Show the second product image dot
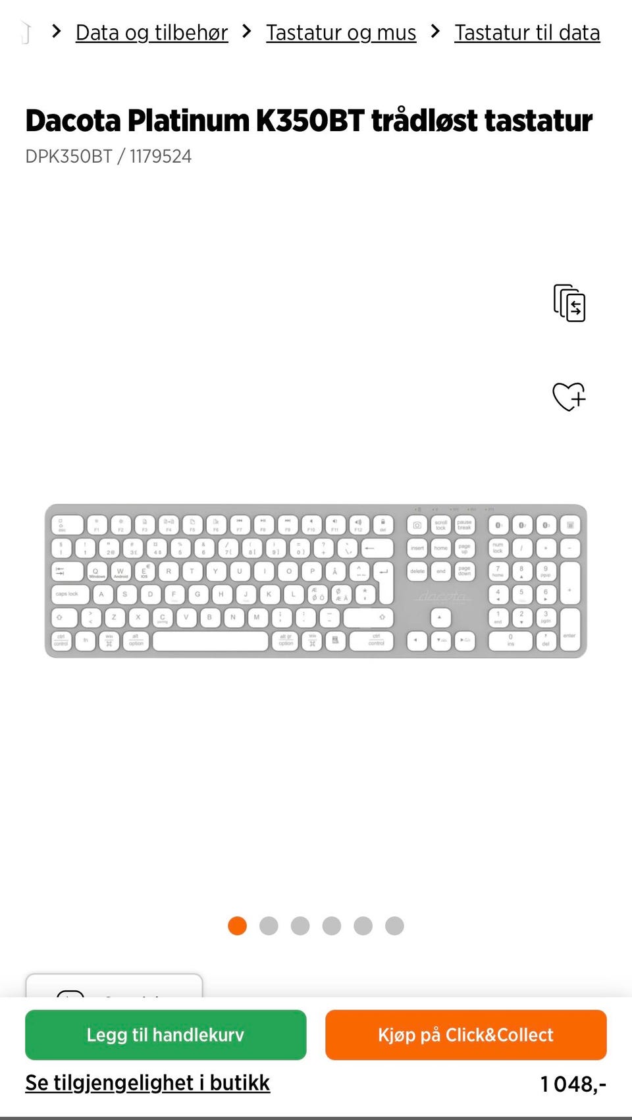Screen dimensions: 632x1120 (269, 926)
